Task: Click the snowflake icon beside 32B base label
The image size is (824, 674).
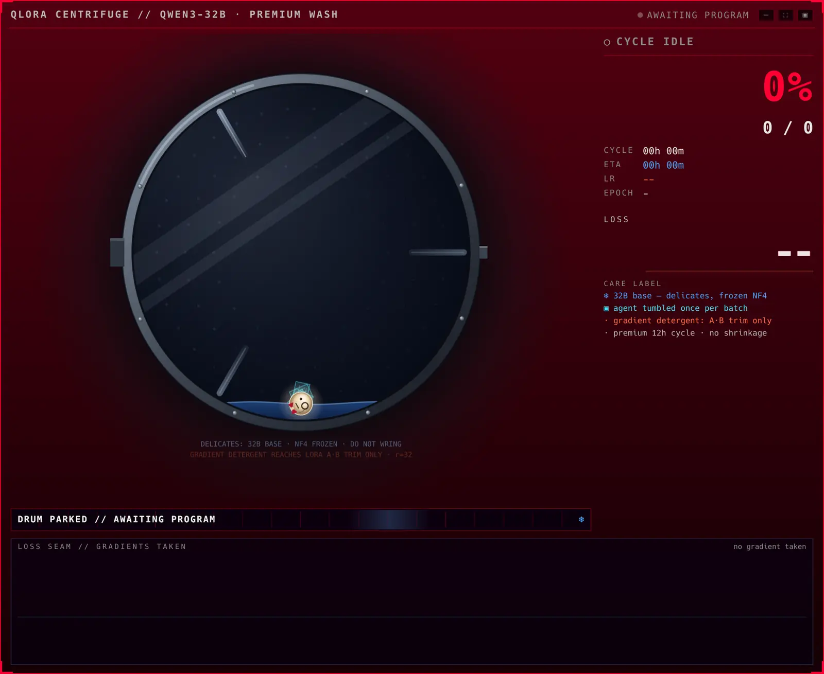Action: click(606, 296)
